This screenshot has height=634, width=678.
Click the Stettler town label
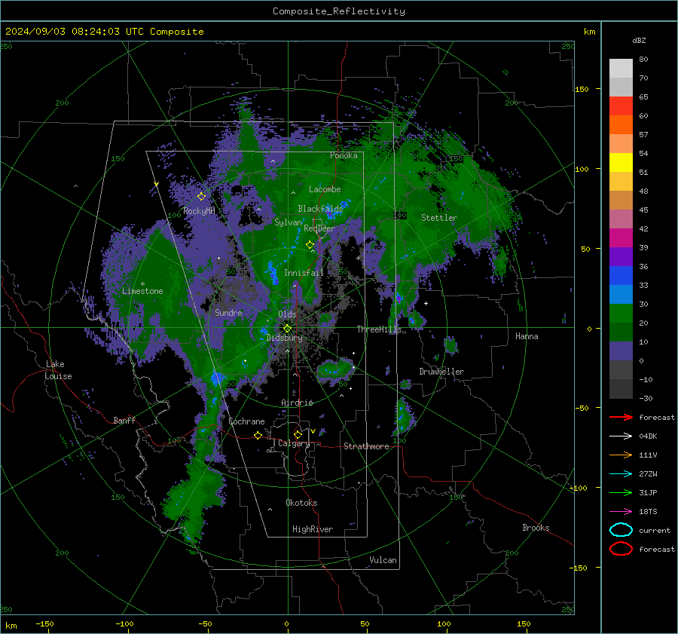click(x=439, y=218)
